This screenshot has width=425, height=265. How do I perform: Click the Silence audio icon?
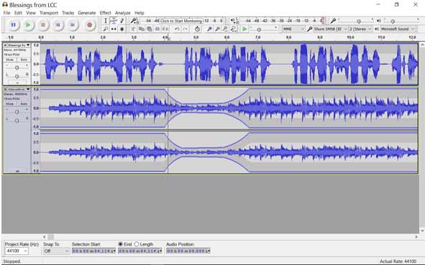(165, 29)
